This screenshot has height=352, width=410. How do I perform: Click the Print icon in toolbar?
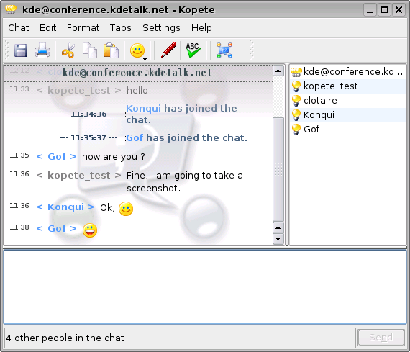pyautogui.click(x=42, y=50)
